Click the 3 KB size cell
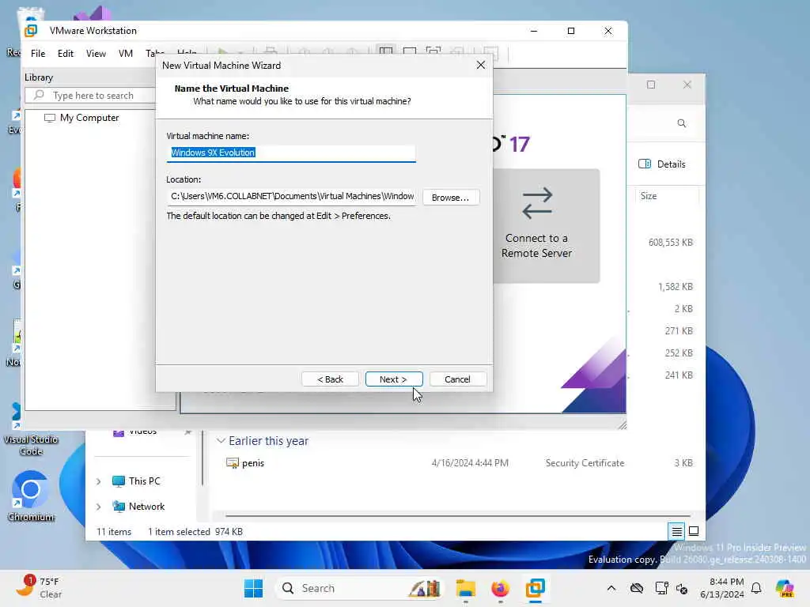810x607 pixels. [x=683, y=463]
